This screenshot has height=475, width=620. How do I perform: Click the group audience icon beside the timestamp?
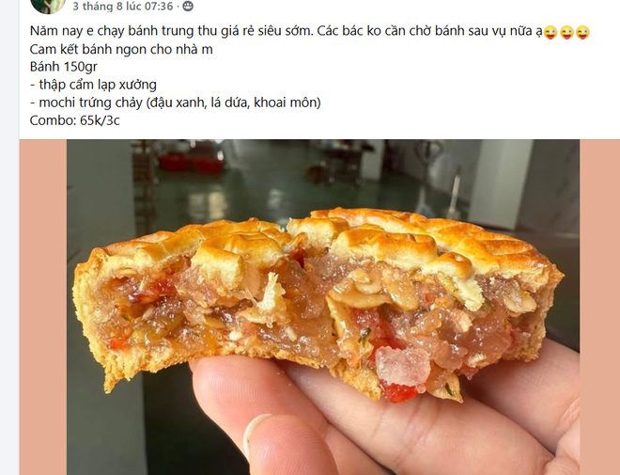pos(188,6)
